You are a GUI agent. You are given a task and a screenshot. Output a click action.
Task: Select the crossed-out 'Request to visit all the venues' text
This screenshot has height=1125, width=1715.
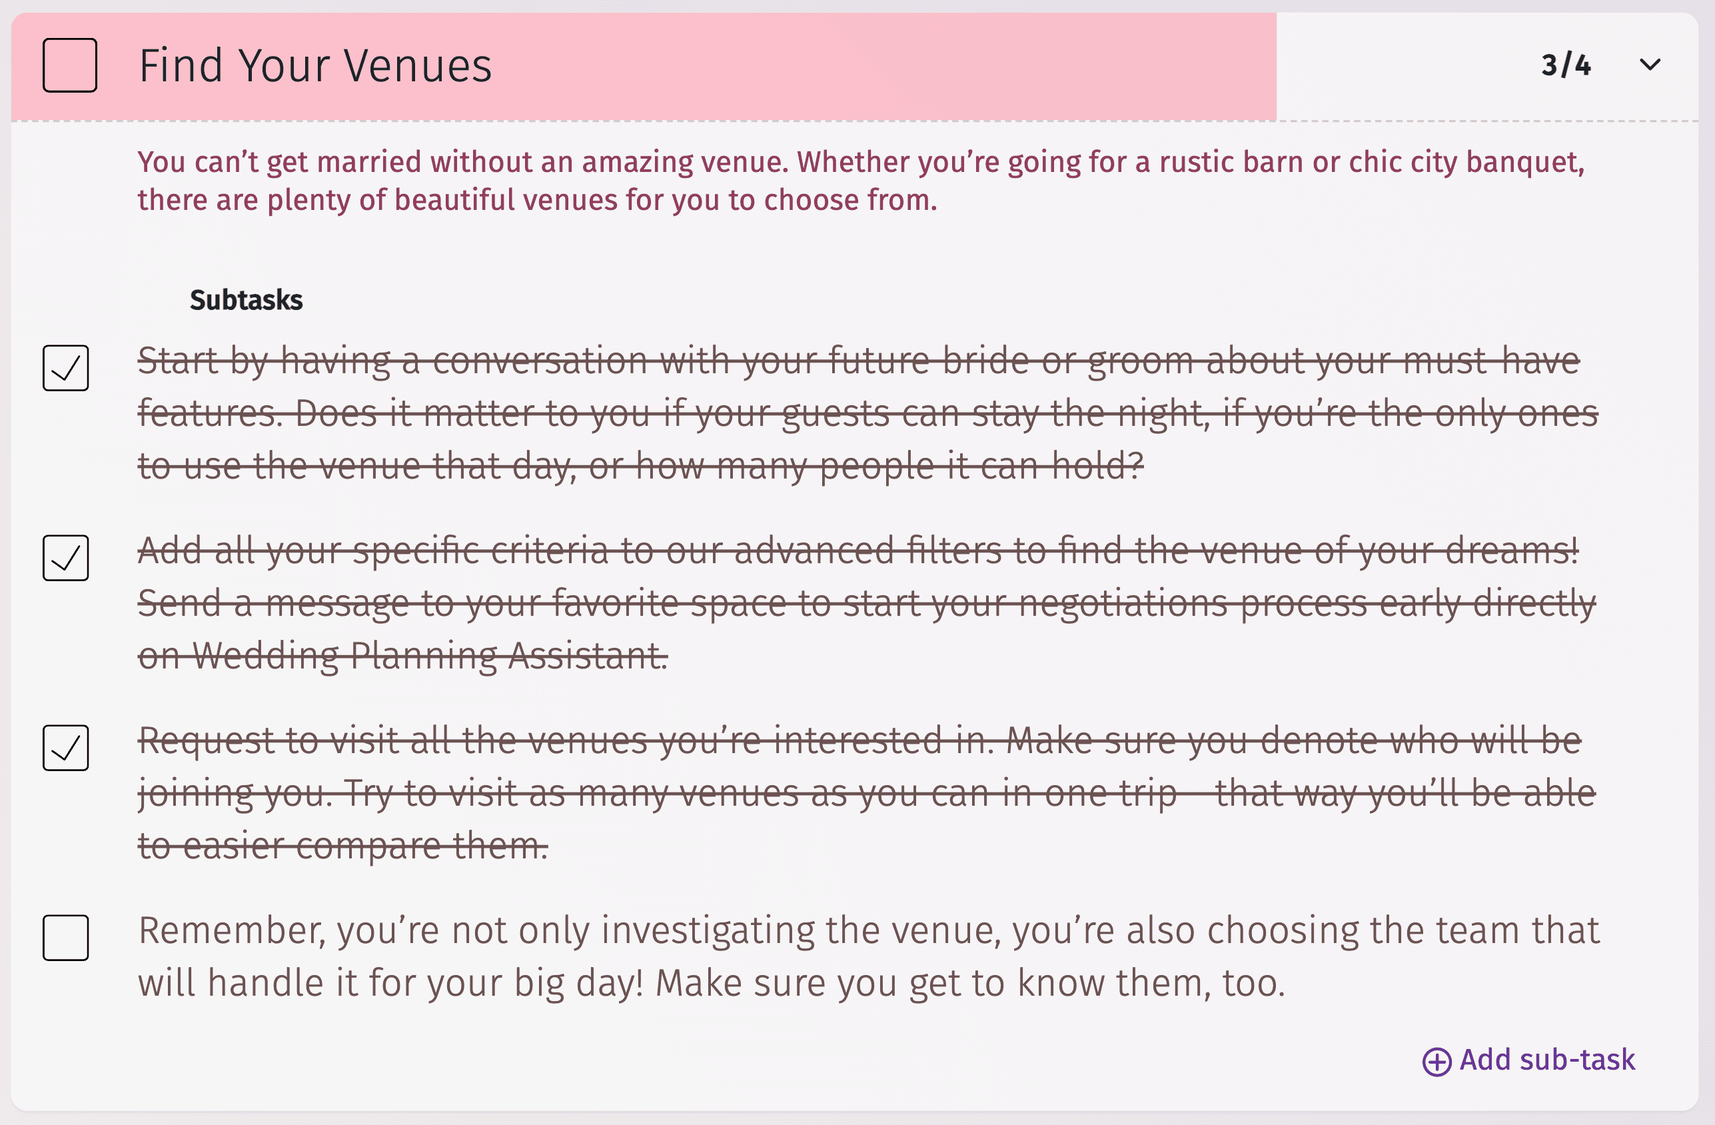[857, 792]
